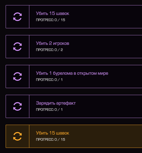
Task: Open the 'Убить 2 игроков' quest title
Action: point(53,43)
